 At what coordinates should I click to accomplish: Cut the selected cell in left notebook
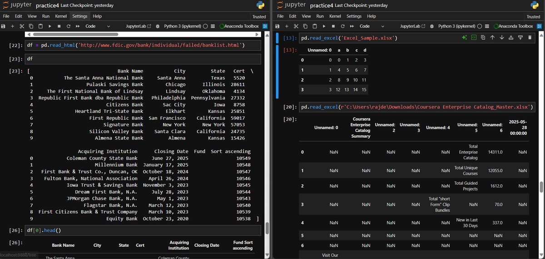[x=22, y=26]
